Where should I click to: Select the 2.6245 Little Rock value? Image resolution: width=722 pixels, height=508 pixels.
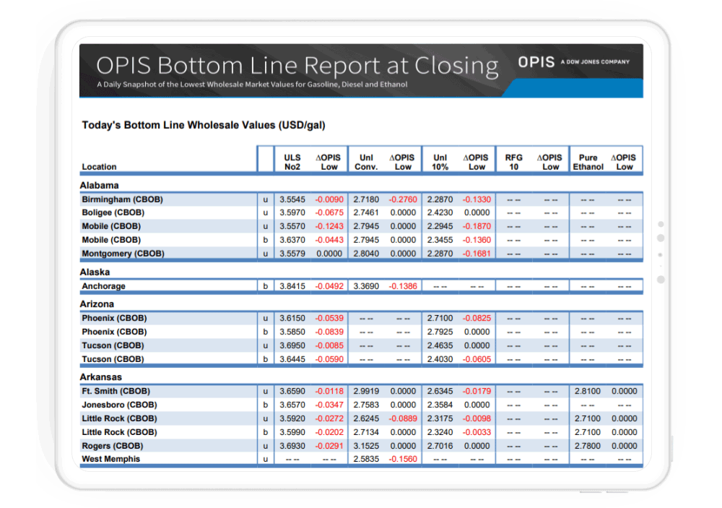click(x=366, y=418)
